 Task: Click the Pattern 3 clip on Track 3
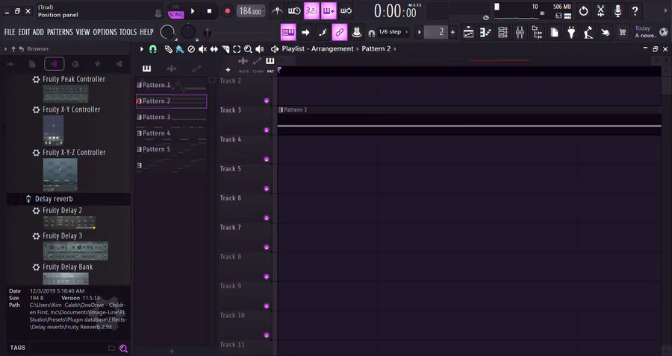click(x=469, y=121)
